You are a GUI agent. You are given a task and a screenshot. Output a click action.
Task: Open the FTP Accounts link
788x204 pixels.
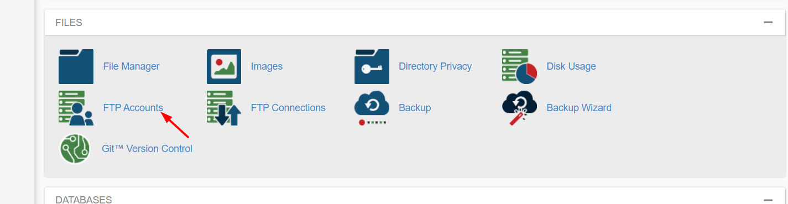(x=133, y=108)
